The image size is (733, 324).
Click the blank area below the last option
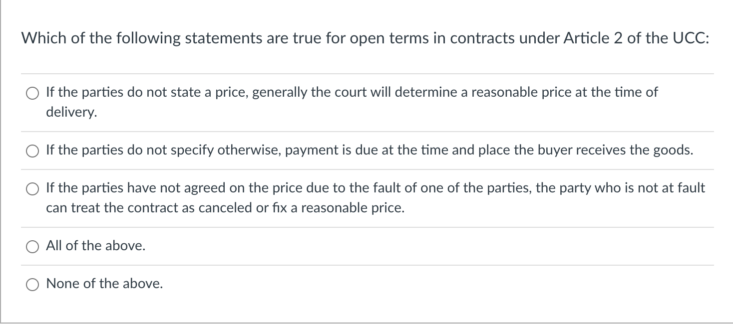tap(366, 309)
